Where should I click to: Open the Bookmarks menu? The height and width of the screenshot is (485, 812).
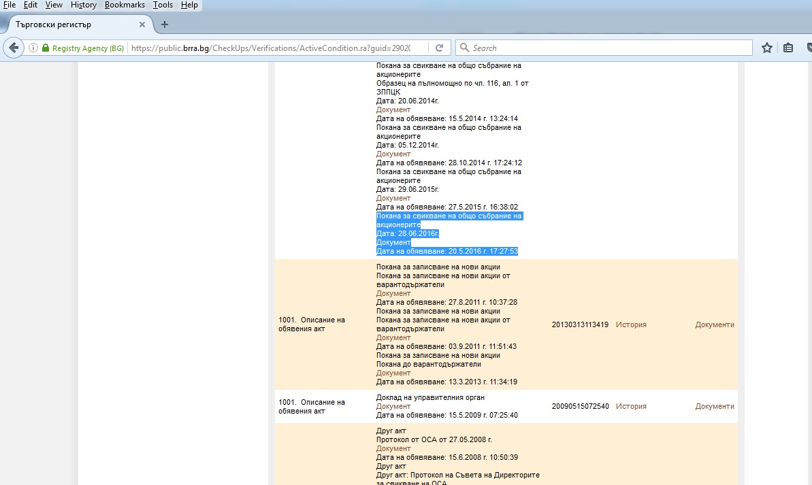(125, 5)
